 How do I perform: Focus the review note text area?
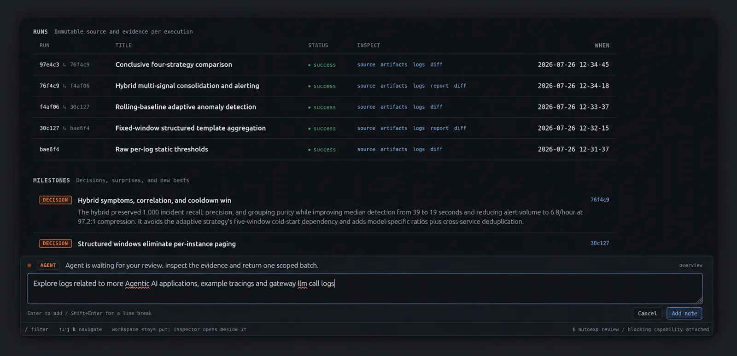[x=365, y=288]
